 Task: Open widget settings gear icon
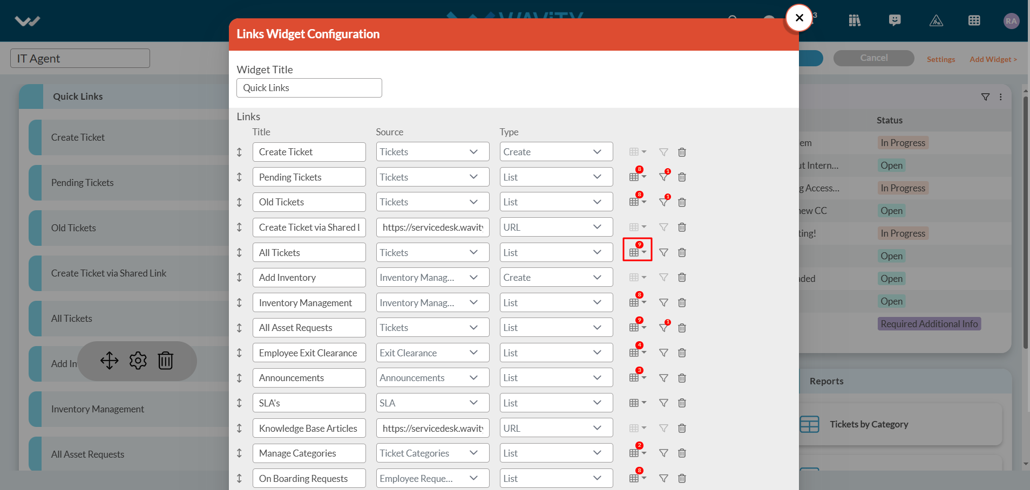click(138, 361)
